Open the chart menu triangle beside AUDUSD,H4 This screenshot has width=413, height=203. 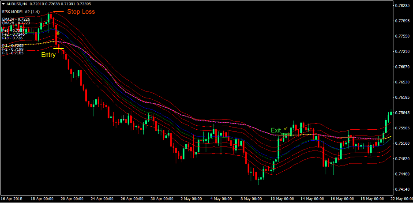[x=4, y=4]
